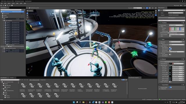The width and height of the screenshot is (186, 104).
Task: Toggle visibility of the Layout entity
Action: (x=22, y=15)
